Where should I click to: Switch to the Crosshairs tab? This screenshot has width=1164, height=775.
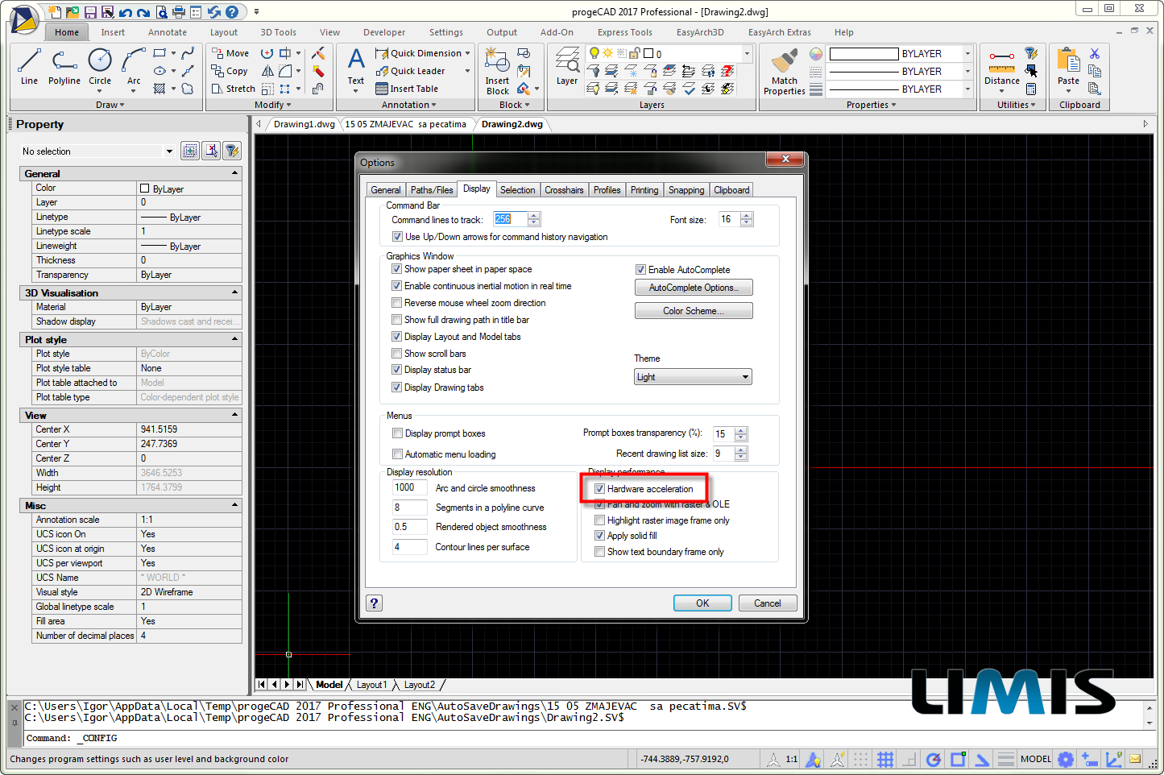(x=564, y=190)
